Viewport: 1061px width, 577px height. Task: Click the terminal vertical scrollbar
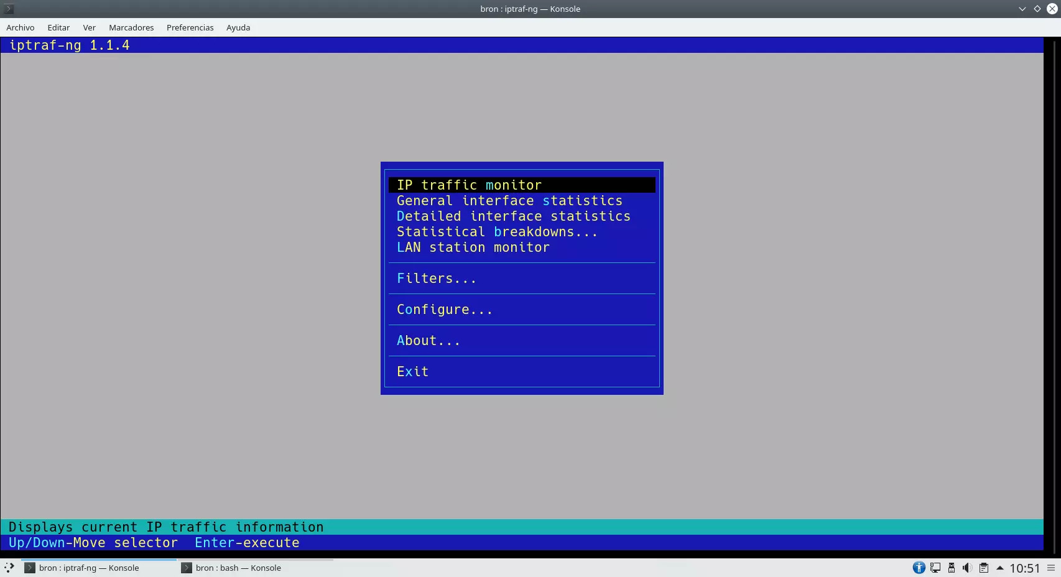[1052, 292]
